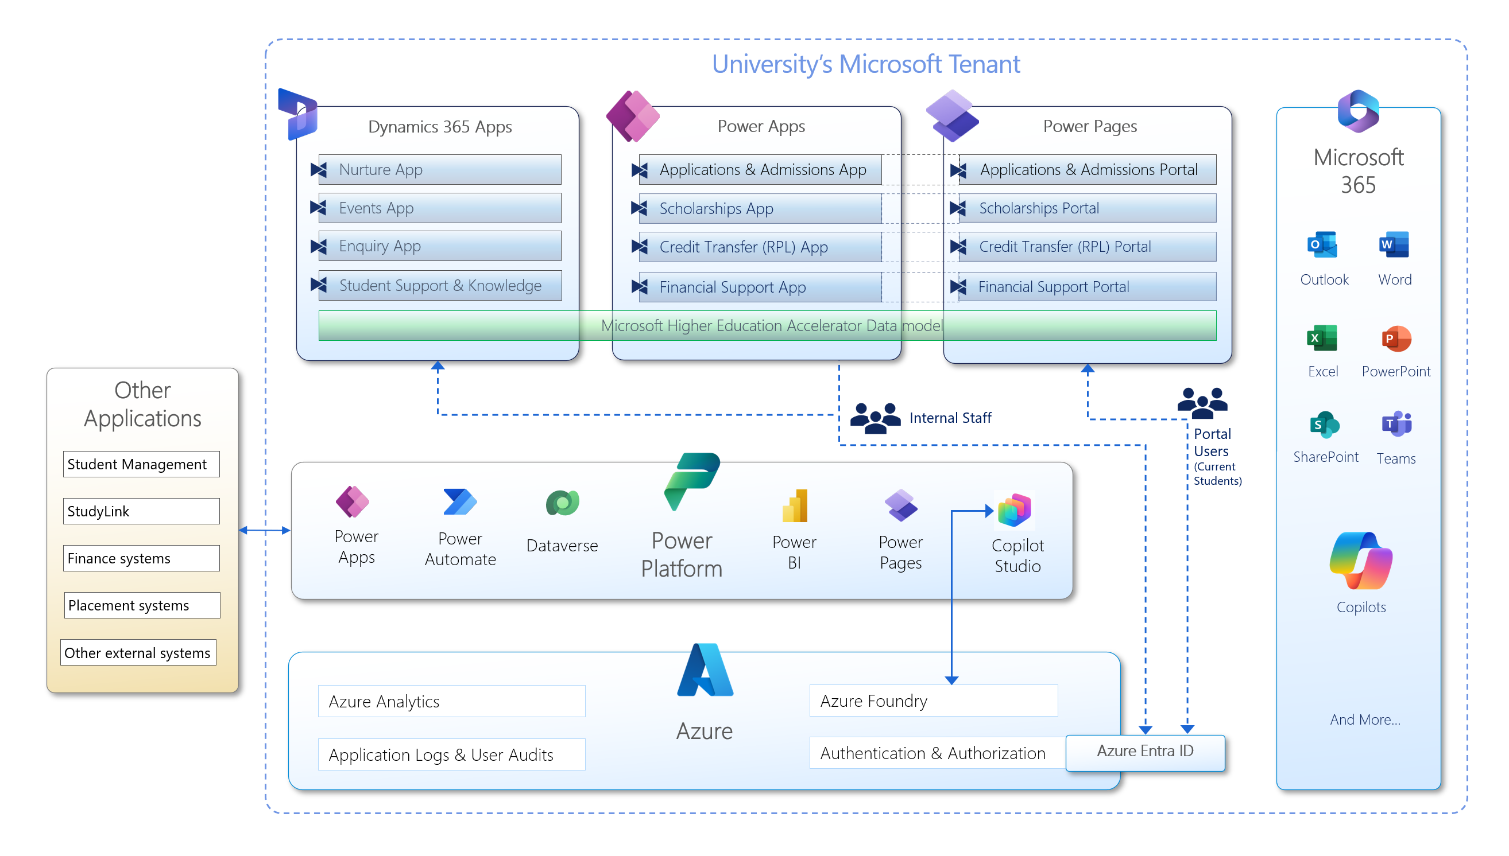This screenshot has height=856, width=1509.
Task: Click the And More... text
Action: 1365,720
